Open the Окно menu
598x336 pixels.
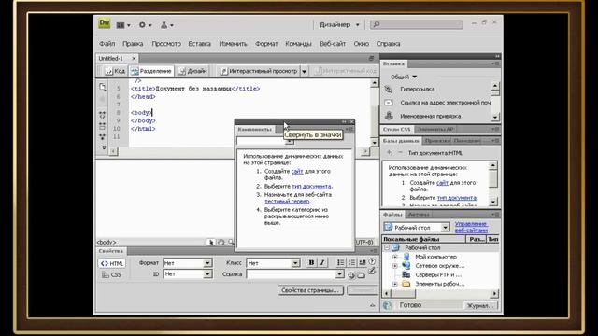point(362,44)
